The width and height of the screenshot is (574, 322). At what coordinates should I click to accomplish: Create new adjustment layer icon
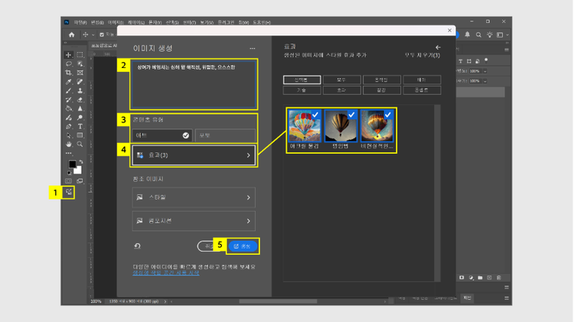click(471, 278)
